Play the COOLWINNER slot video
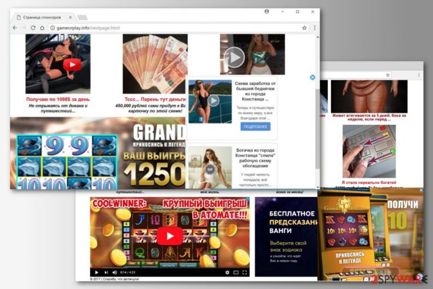The width and height of the screenshot is (433, 289). pyautogui.click(x=170, y=236)
